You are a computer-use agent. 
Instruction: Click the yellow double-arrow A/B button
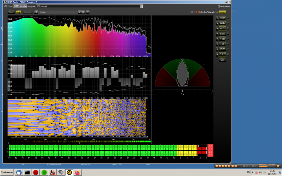pos(19,12)
